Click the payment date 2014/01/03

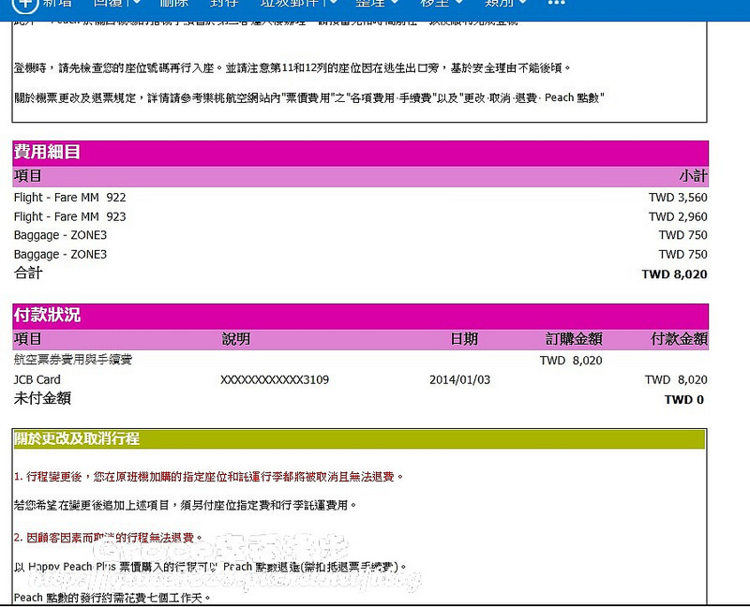(459, 380)
